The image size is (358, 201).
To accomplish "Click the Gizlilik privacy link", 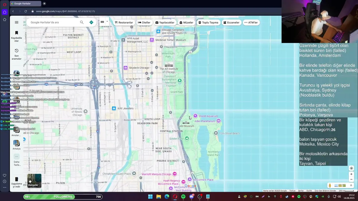I will point(309,191).
